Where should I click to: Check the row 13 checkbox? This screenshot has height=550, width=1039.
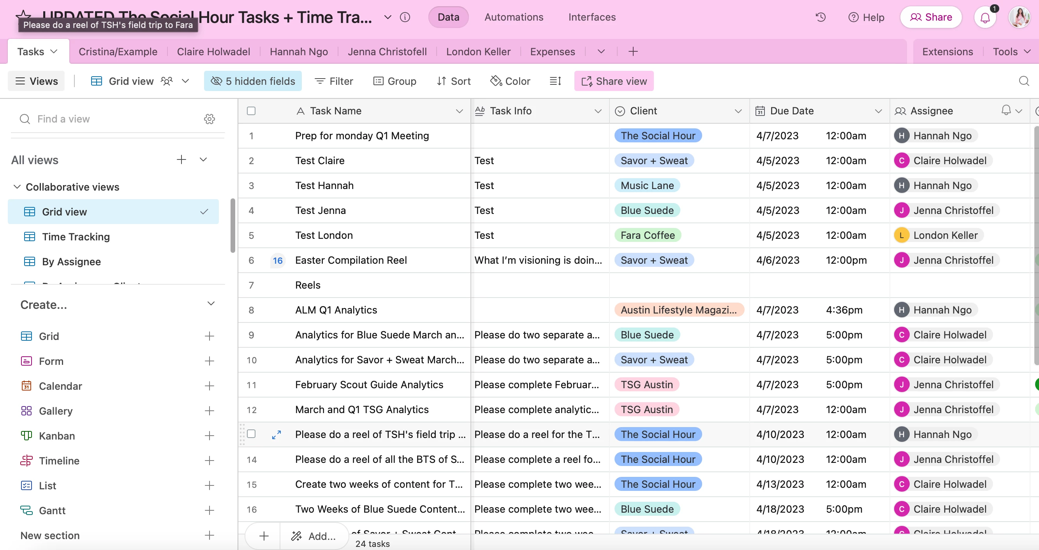pyautogui.click(x=251, y=434)
